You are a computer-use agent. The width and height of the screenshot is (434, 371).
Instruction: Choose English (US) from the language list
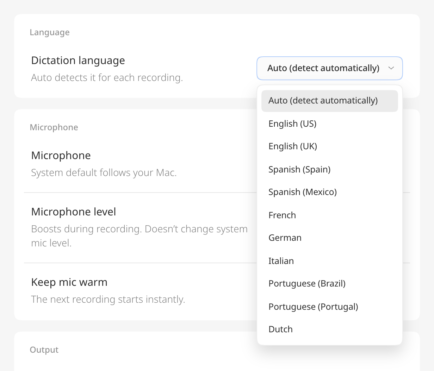click(x=329, y=124)
